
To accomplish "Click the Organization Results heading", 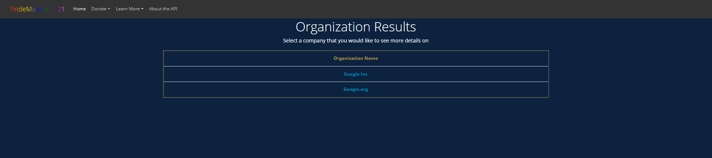I will (x=355, y=27).
